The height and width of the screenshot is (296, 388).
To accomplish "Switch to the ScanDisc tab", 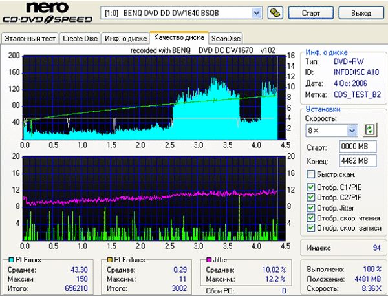I will [x=226, y=39].
